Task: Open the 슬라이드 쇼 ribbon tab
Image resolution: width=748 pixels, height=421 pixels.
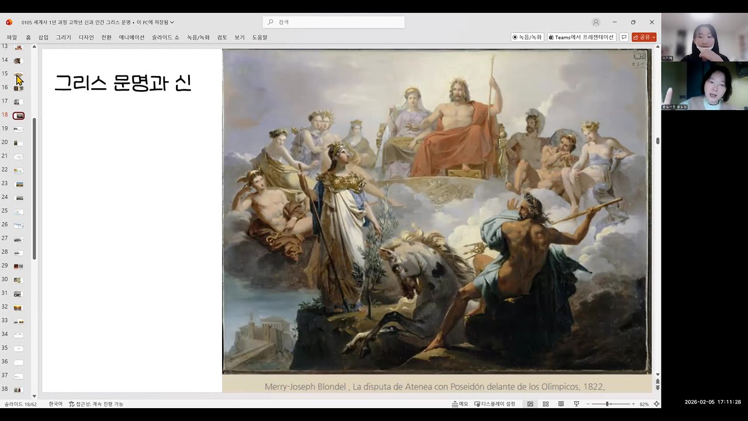Action: tap(165, 37)
